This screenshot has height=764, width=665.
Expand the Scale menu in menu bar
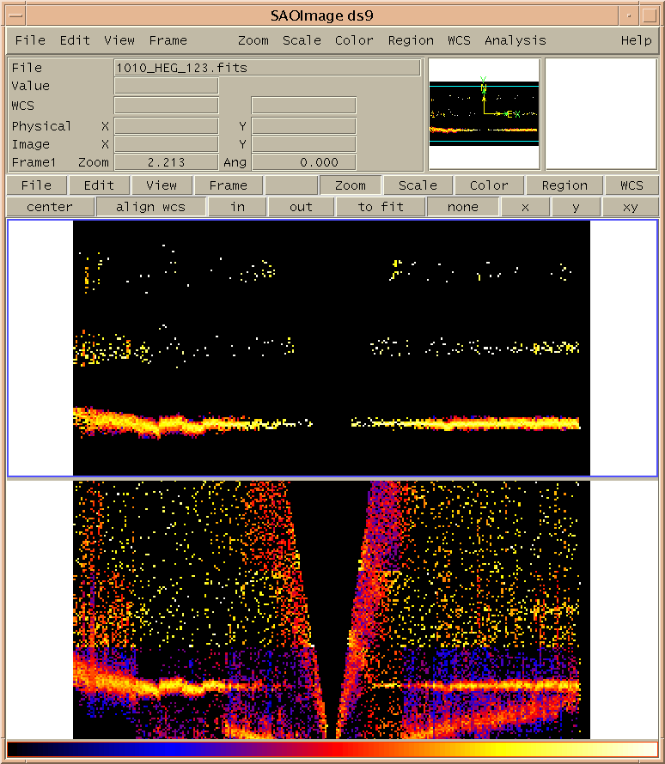point(302,40)
